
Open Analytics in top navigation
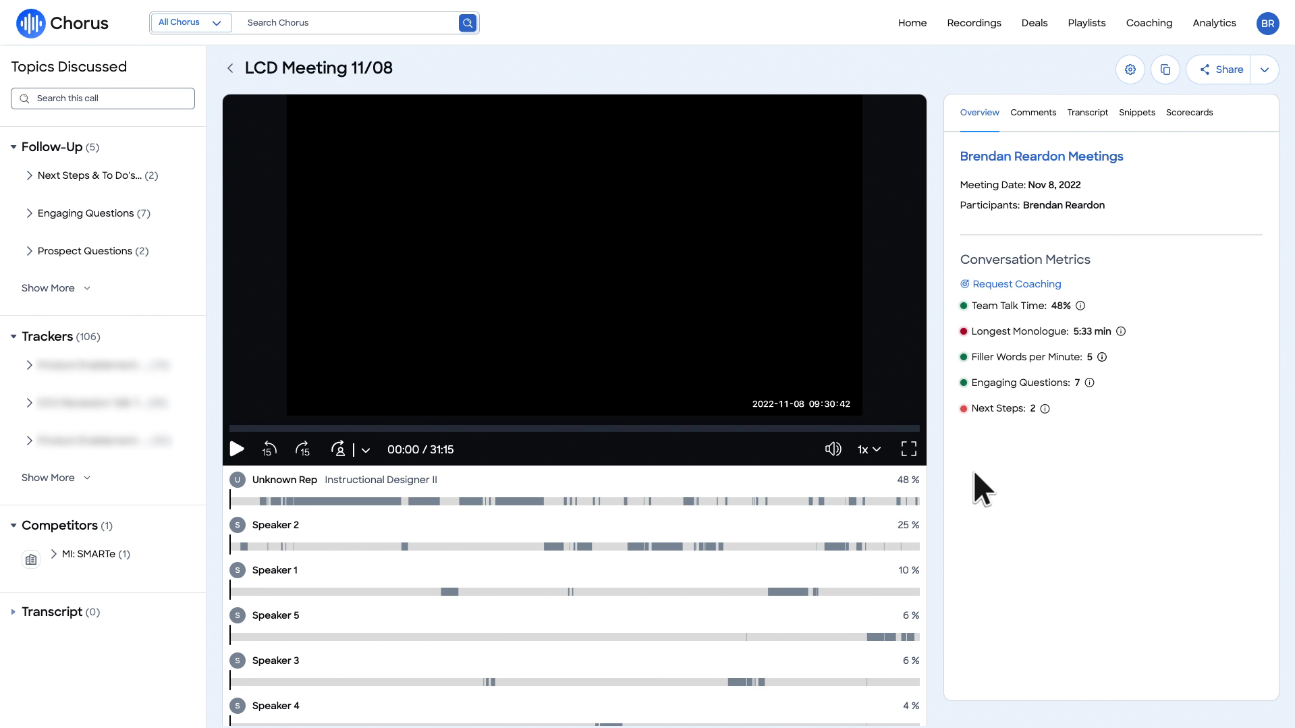click(x=1214, y=23)
